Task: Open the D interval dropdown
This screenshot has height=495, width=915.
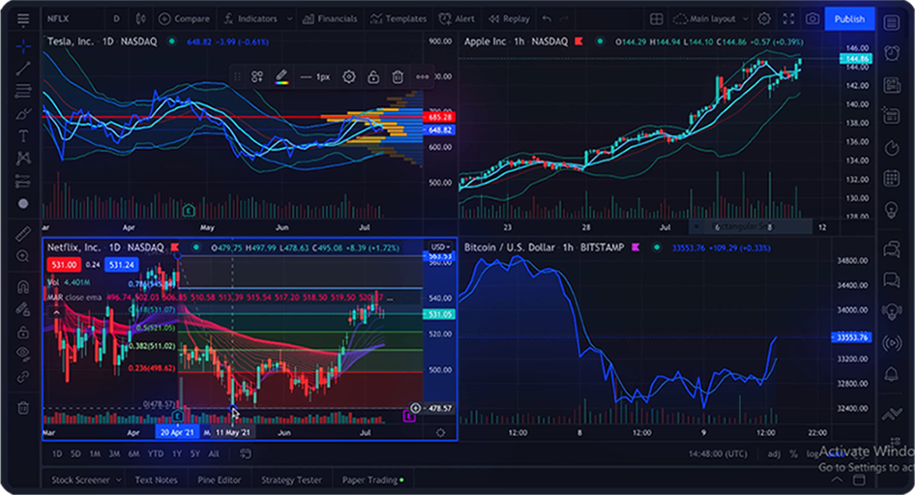Action: pyautogui.click(x=117, y=18)
